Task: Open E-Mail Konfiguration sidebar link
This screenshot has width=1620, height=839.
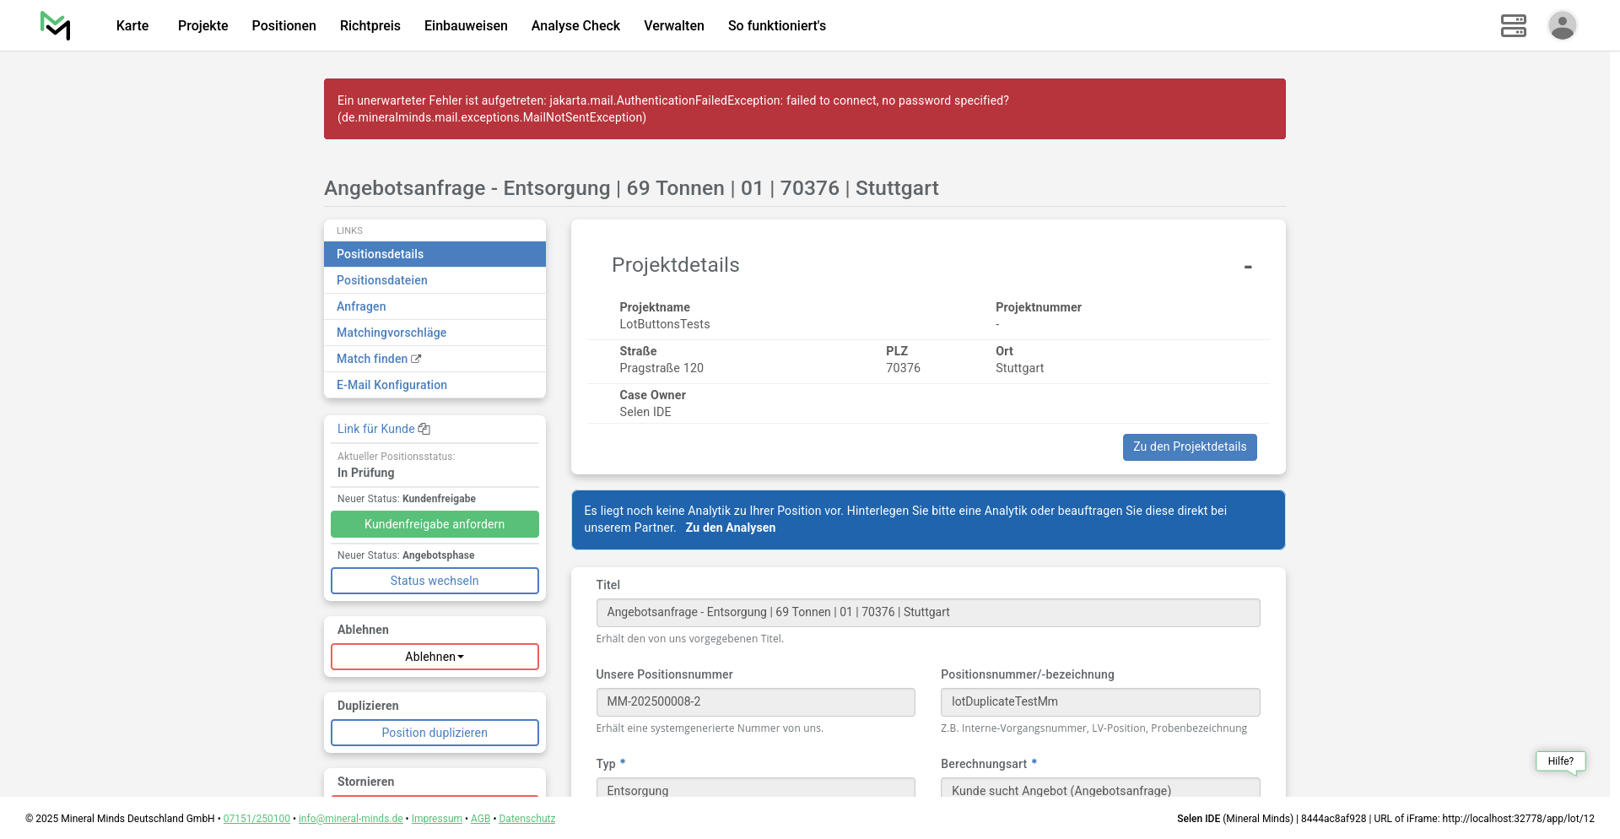Action: (391, 385)
